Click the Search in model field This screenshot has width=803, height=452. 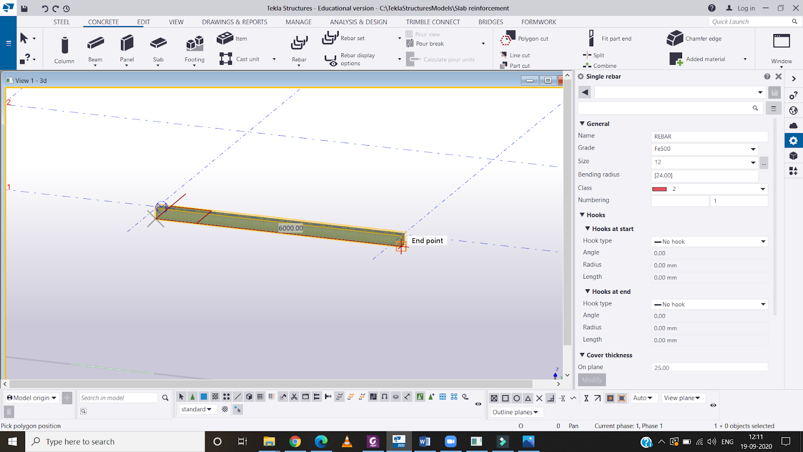tap(118, 398)
